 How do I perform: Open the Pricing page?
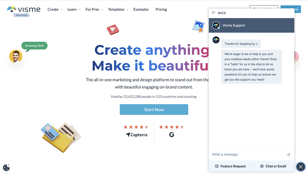point(161,9)
